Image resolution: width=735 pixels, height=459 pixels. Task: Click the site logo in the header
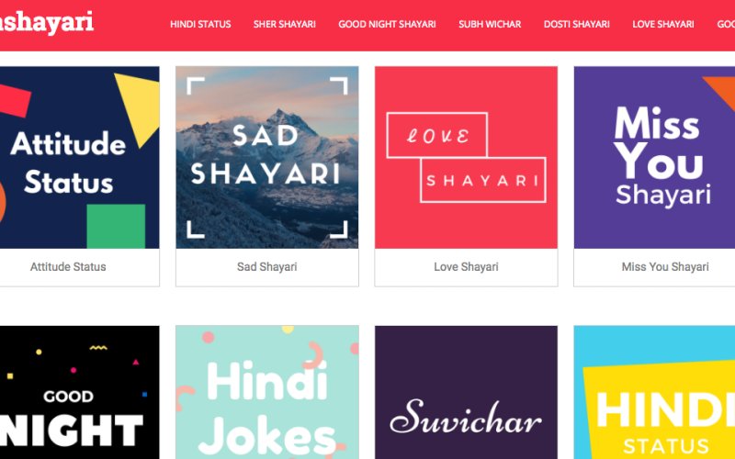click(x=47, y=22)
